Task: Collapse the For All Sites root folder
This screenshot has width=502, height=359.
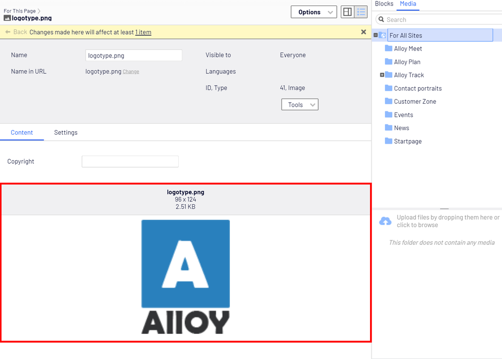Action: (375, 35)
